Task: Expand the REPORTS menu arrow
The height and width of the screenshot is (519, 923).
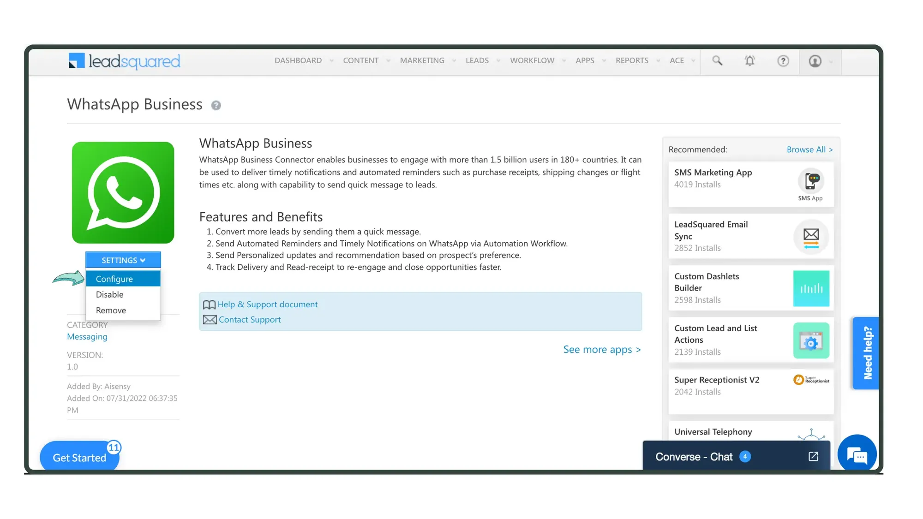Action: point(658,61)
